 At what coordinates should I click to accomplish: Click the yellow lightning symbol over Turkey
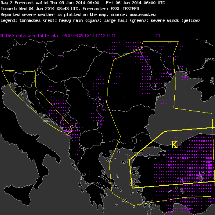tap(175, 145)
